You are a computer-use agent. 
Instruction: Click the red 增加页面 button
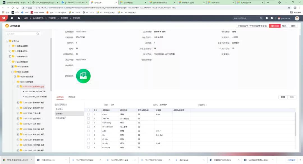coord(275,26)
